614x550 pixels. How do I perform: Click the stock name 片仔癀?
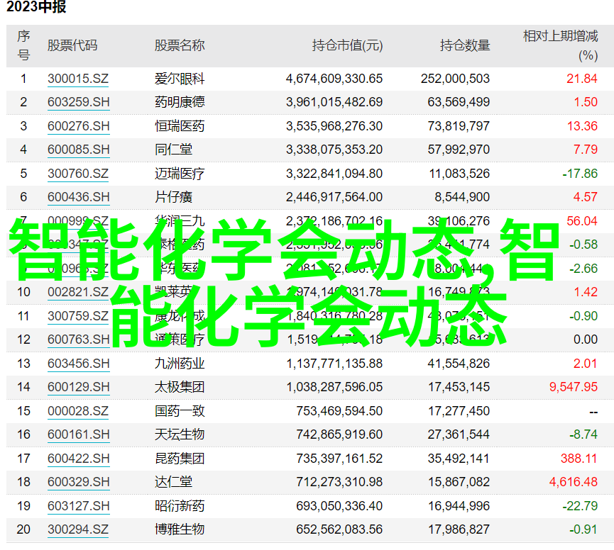click(173, 197)
